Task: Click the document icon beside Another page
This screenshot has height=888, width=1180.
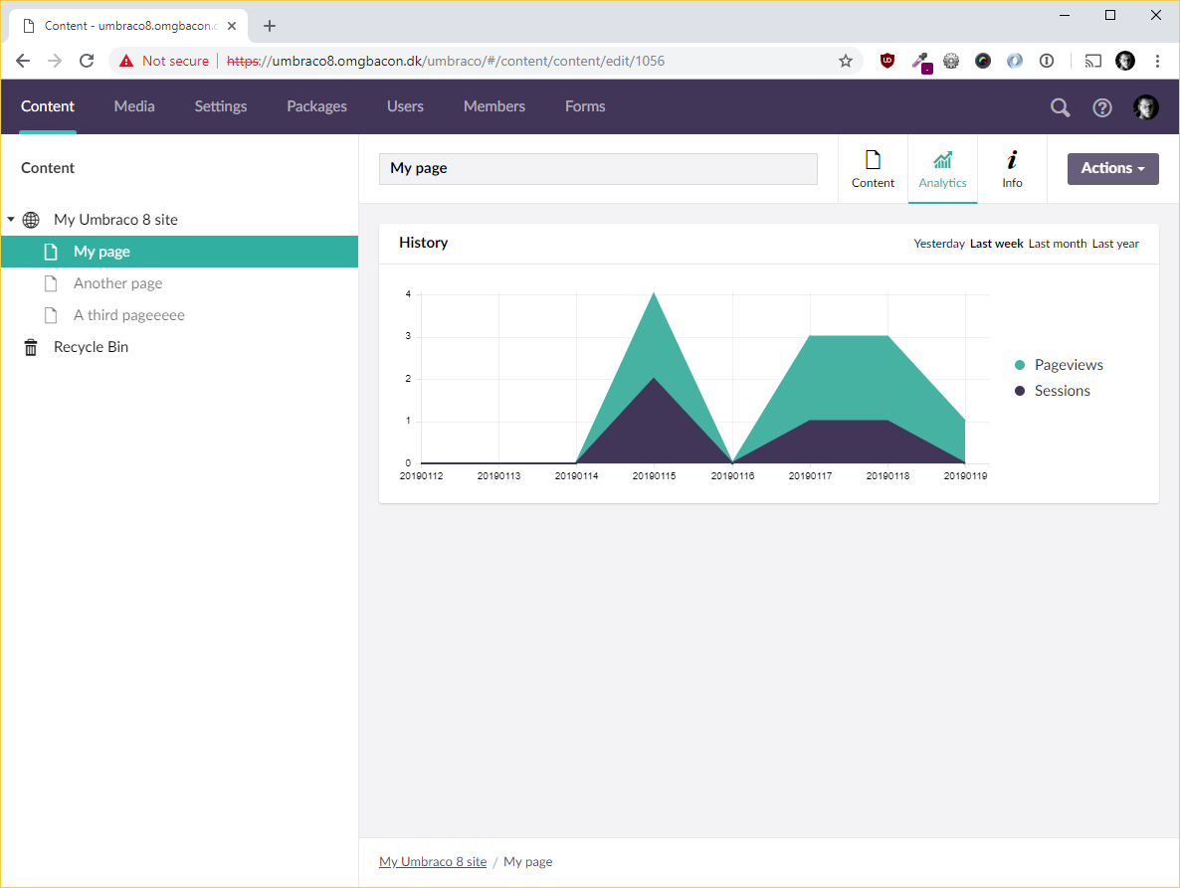Action: (x=51, y=283)
